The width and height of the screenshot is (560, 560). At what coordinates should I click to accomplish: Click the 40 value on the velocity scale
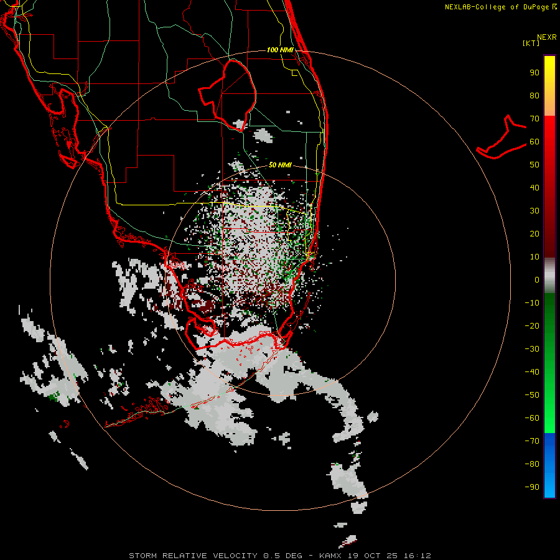534,188
